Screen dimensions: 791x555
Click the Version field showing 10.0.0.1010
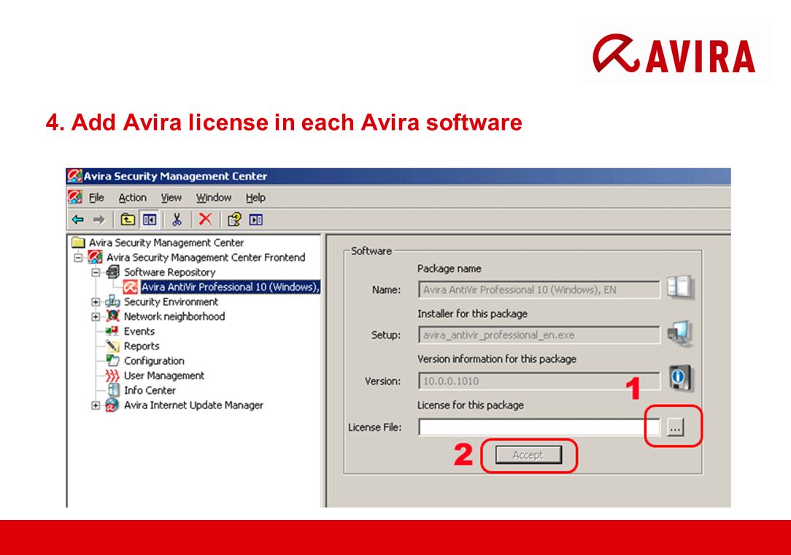coord(539,381)
